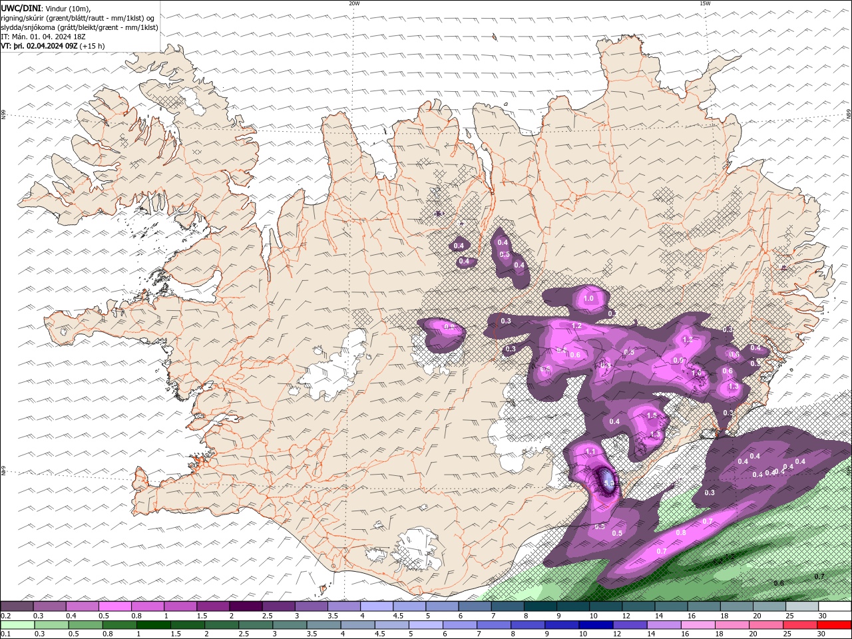Click the '15W' longitude label at top edge
This screenshot has width=852, height=639.
705,3
